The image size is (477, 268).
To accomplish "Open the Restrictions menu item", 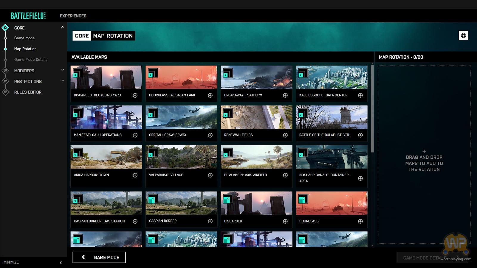I will point(28,82).
